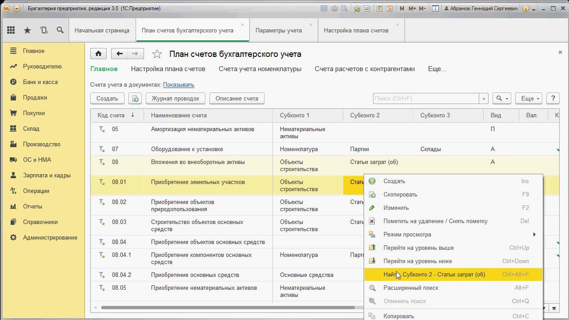This screenshot has width=569, height=320.
Task: Open the search magnifier dropdown near the search field
Action: [x=502, y=99]
